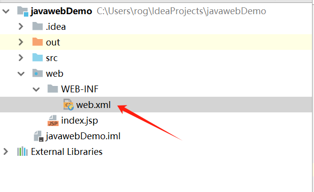This screenshot has width=314, height=192.
Task: Expand the External Libraries node
Action: click(6, 151)
